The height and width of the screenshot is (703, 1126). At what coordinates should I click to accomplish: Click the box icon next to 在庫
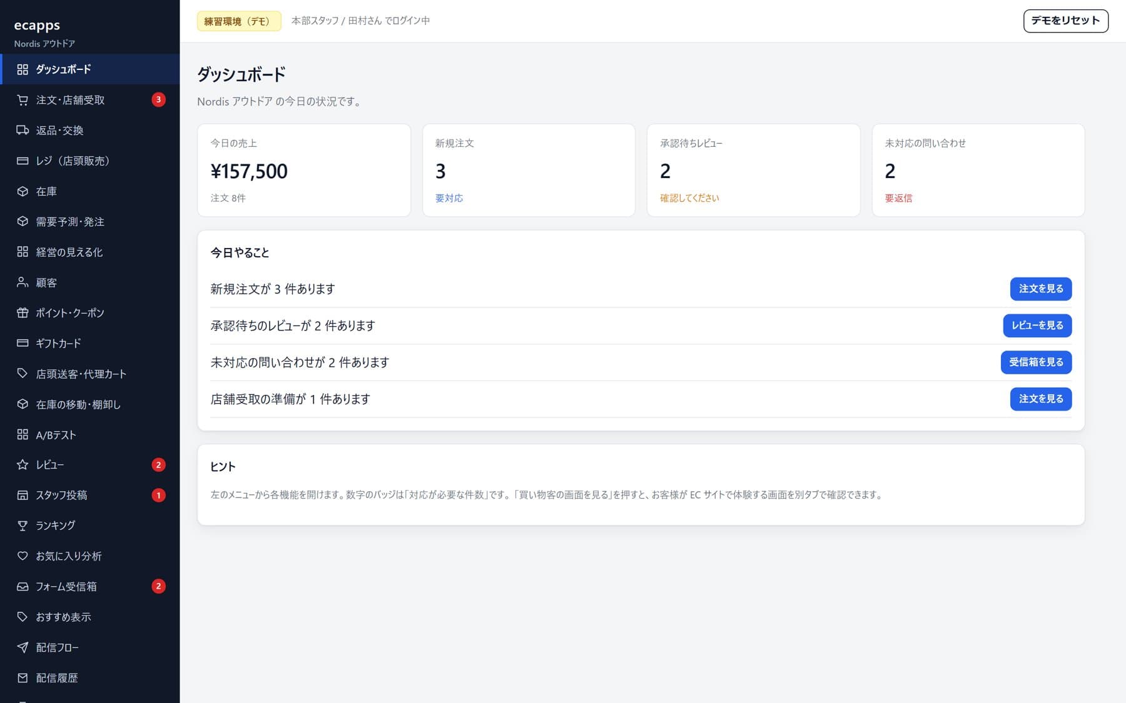pyautogui.click(x=23, y=191)
